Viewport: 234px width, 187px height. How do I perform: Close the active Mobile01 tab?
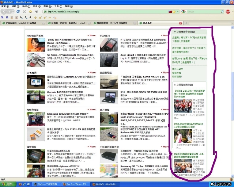coord(180,23)
